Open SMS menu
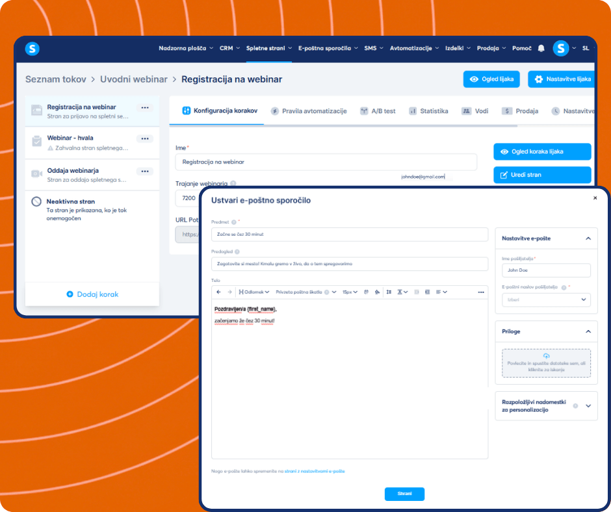Image resolution: width=611 pixels, height=512 pixels. [x=374, y=48]
